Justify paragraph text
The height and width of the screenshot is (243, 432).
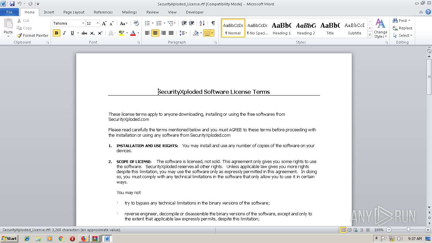pos(171,33)
